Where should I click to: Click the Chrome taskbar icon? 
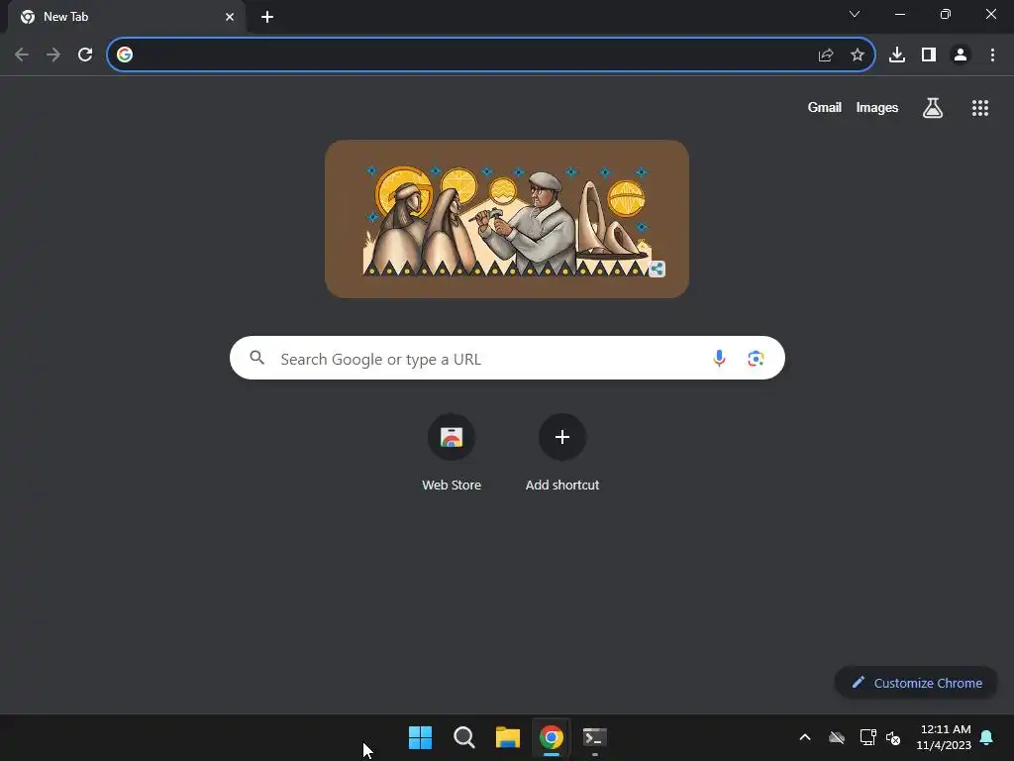552,737
